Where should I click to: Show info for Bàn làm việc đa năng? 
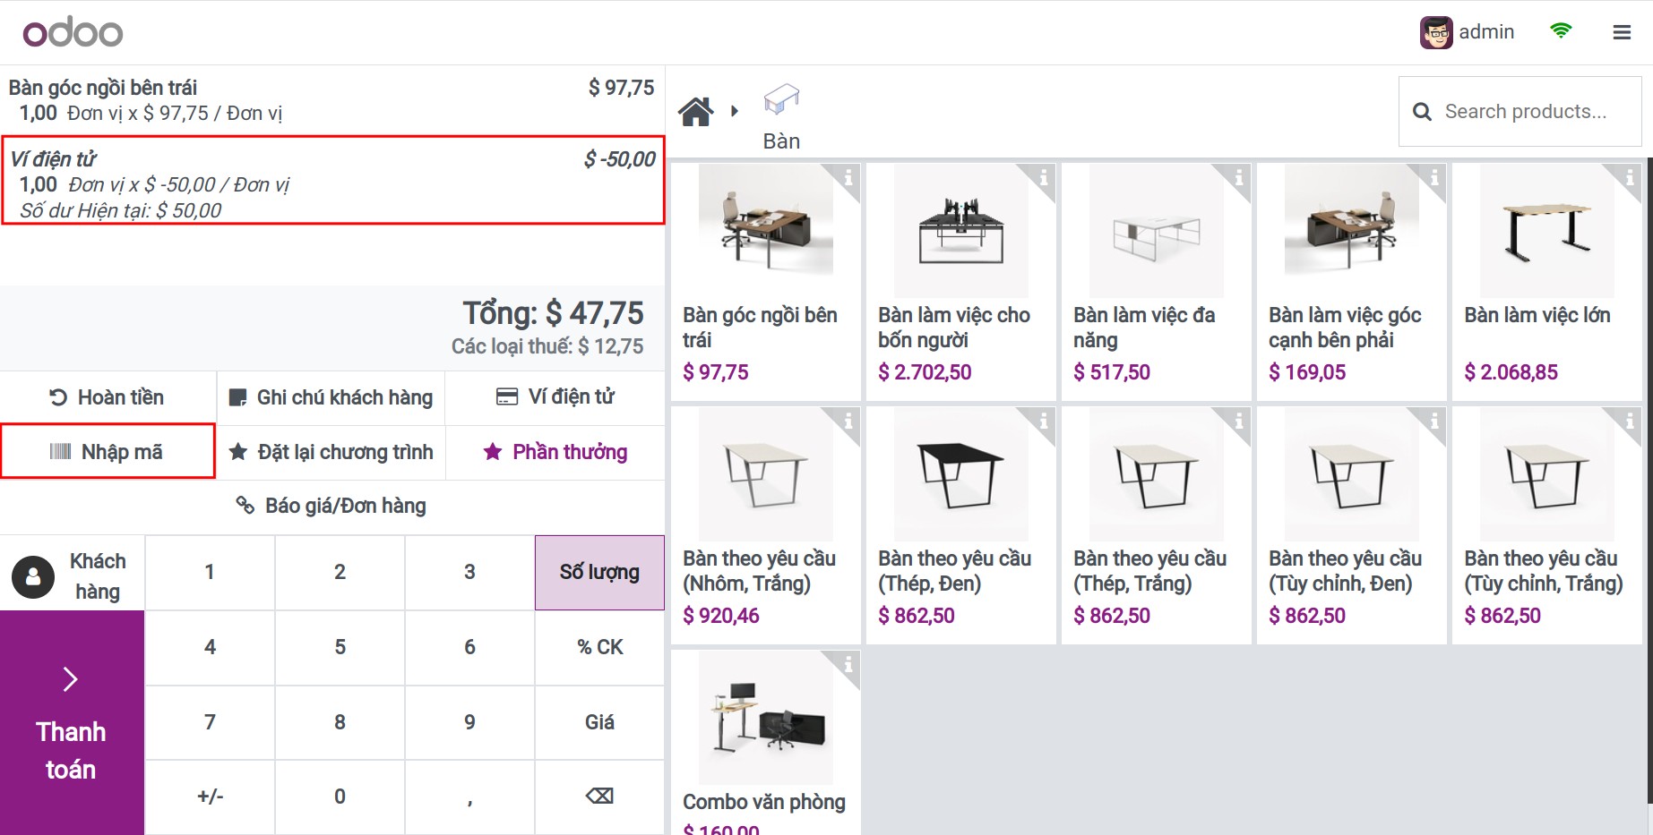pos(1239,177)
